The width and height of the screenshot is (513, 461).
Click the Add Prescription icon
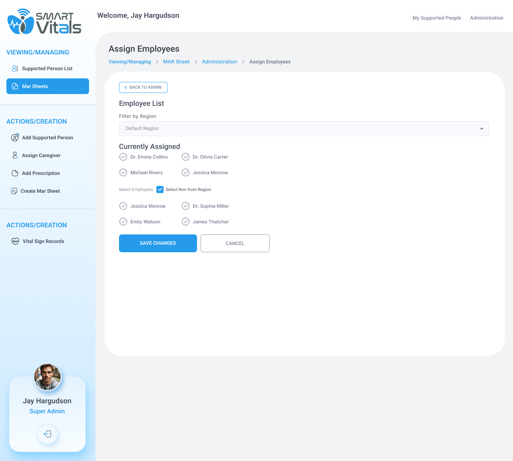[15, 173]
